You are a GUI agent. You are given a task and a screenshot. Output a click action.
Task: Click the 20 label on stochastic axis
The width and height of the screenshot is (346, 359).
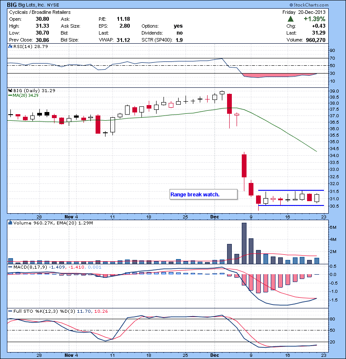[x=332, y=342]
